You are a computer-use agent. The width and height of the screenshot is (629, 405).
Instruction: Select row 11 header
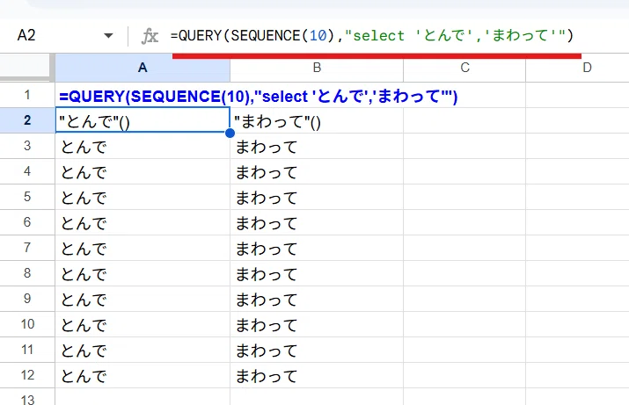tap(27, 350)
